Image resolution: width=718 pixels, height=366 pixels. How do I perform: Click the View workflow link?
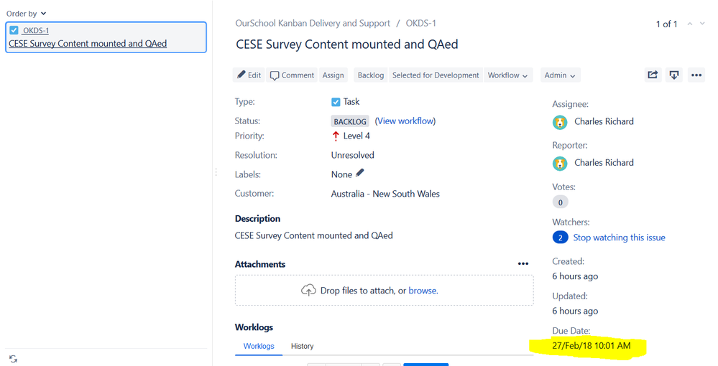(405, 121)
